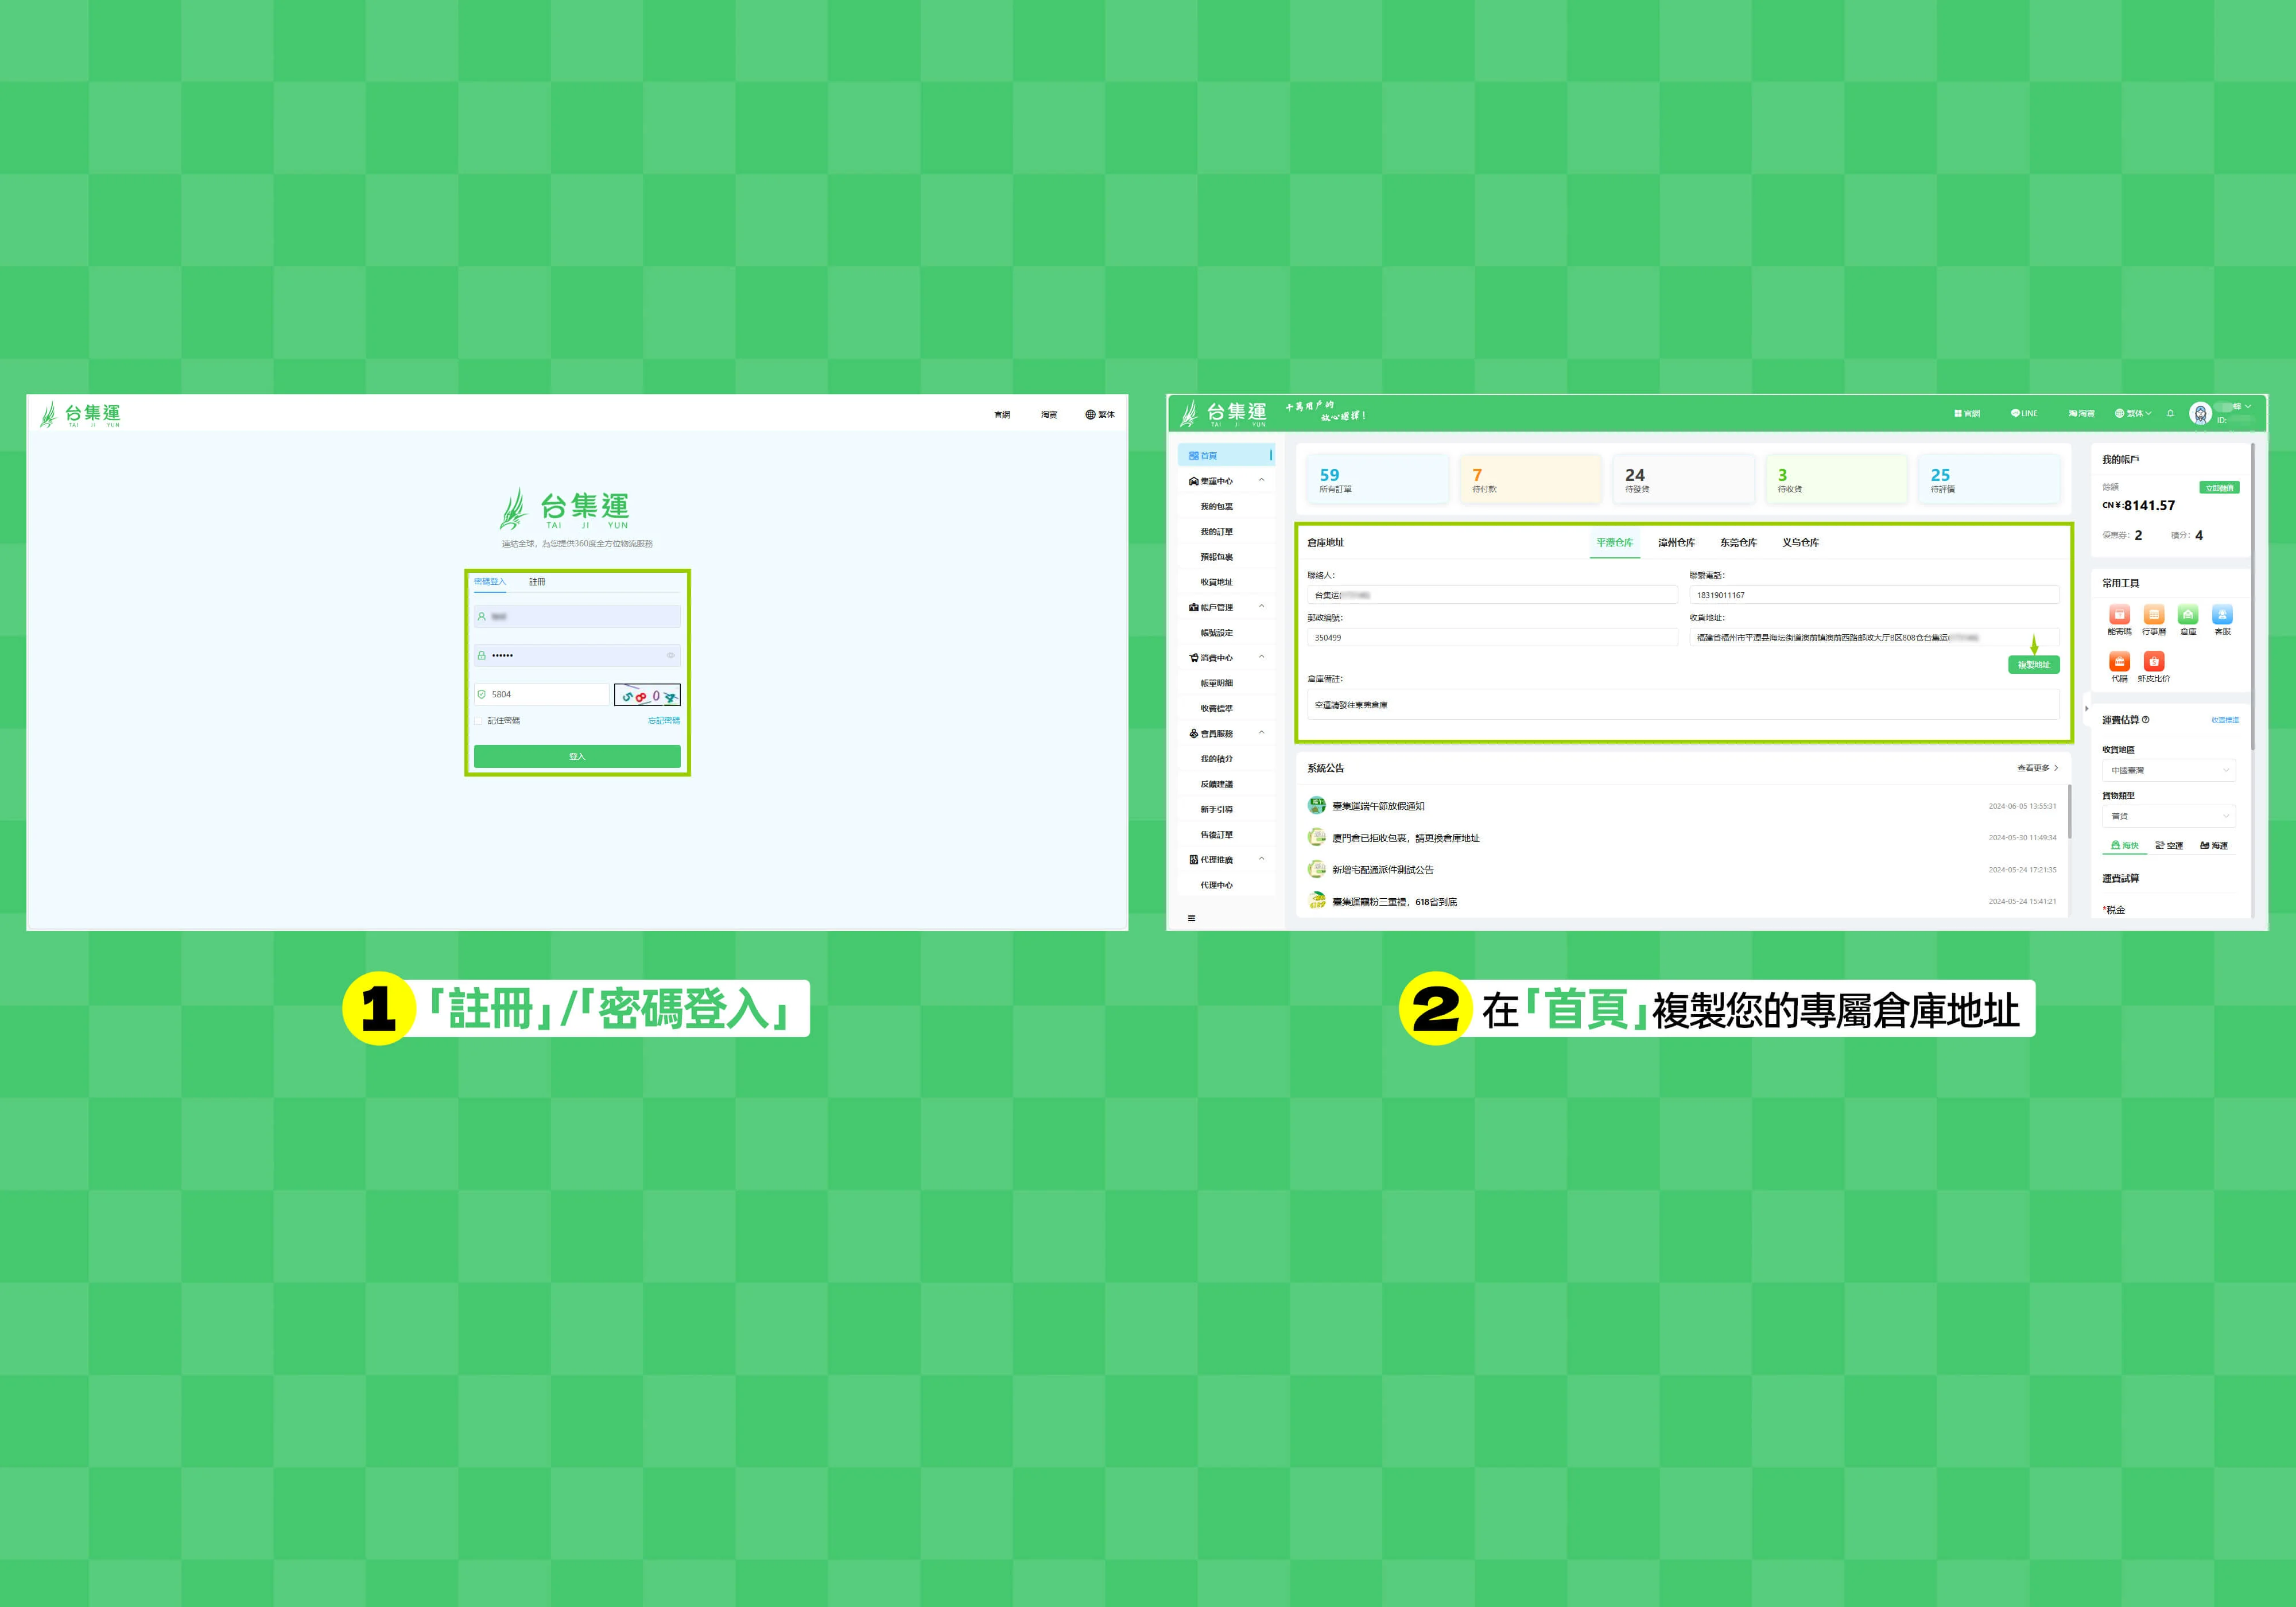Open the 收貨地區 中國臺灣 dropdown

[2168, 770]
